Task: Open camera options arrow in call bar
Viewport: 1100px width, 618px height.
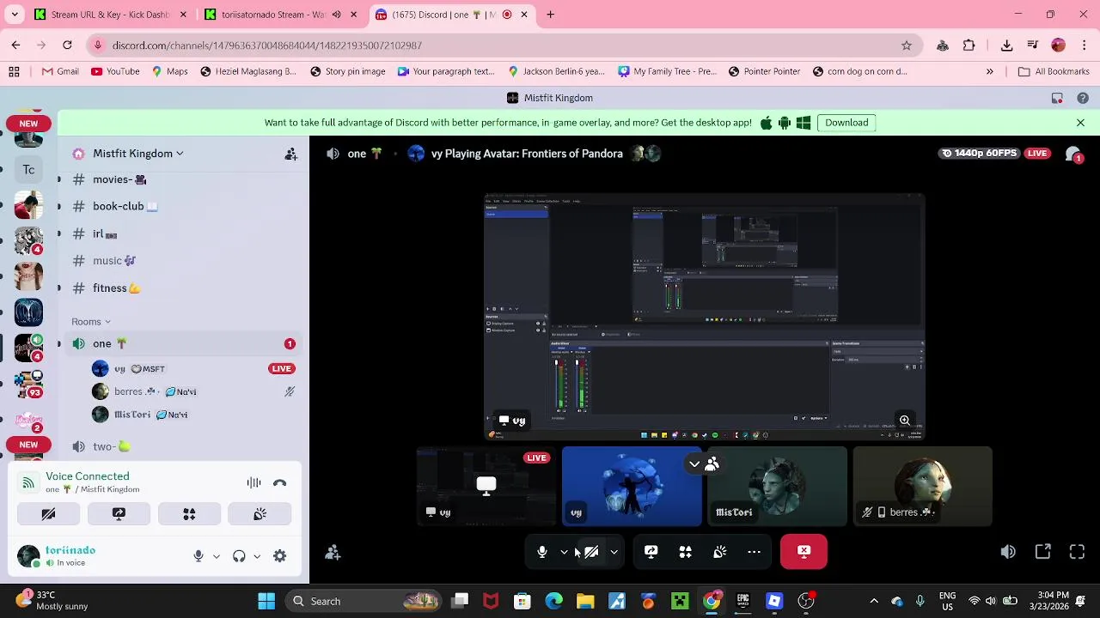Action: [x=614, y=552]
